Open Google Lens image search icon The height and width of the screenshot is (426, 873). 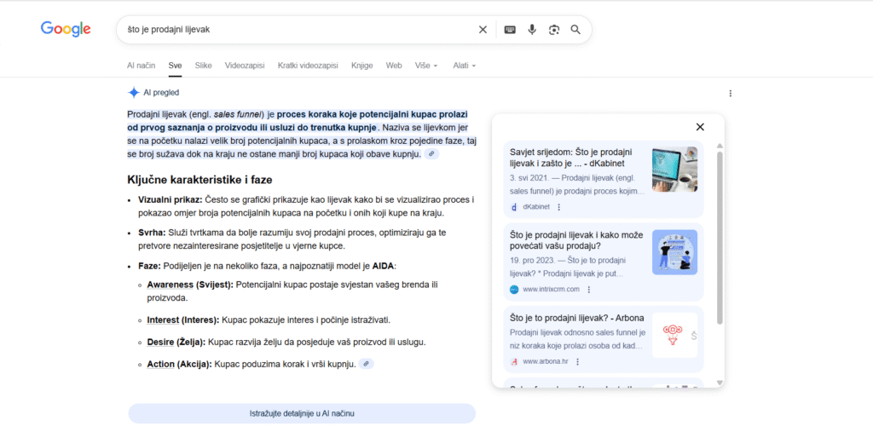554,30
